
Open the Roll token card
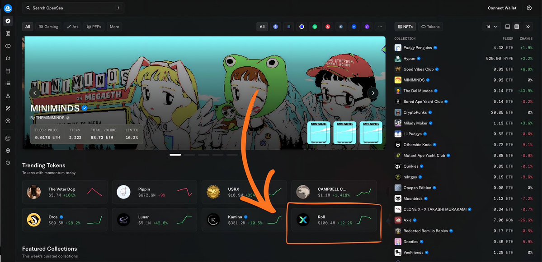point(334,220)
